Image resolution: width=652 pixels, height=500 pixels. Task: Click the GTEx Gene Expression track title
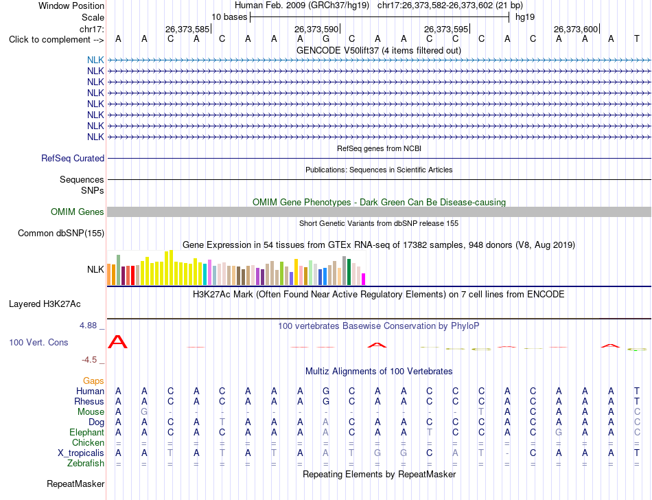coord(379,245)
